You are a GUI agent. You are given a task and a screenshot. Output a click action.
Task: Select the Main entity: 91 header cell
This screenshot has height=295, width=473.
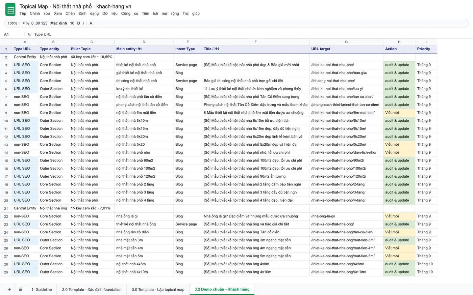(x=144, y=49)
